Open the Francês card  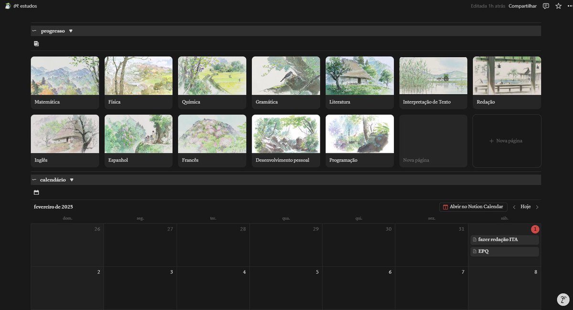click(x=212, y=141)
